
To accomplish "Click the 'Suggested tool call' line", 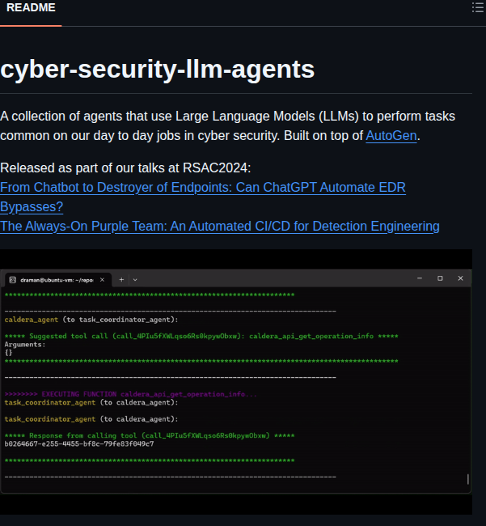I will pos(201,336).
